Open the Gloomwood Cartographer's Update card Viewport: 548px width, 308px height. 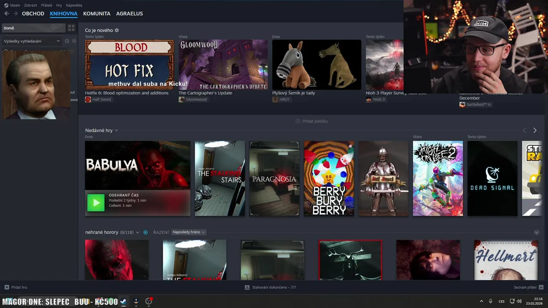(x=223, y=65)
